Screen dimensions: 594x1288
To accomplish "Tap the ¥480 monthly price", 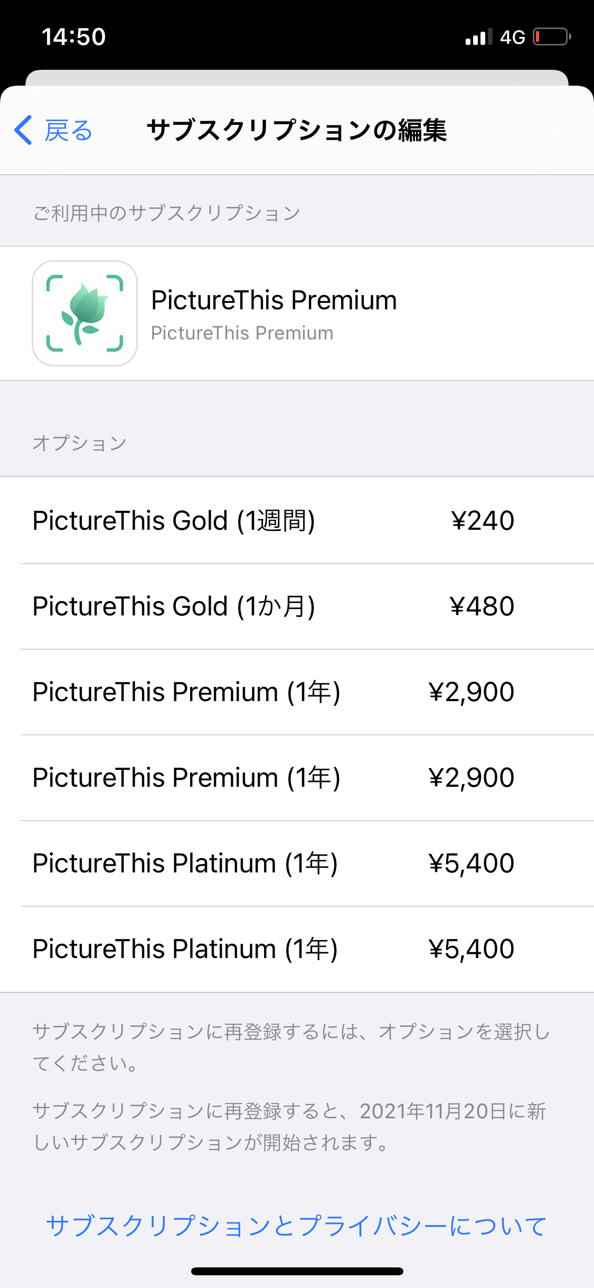I will [x=482, y=606].
